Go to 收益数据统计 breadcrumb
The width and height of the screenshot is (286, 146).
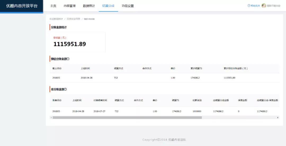(x=56, y=19)
